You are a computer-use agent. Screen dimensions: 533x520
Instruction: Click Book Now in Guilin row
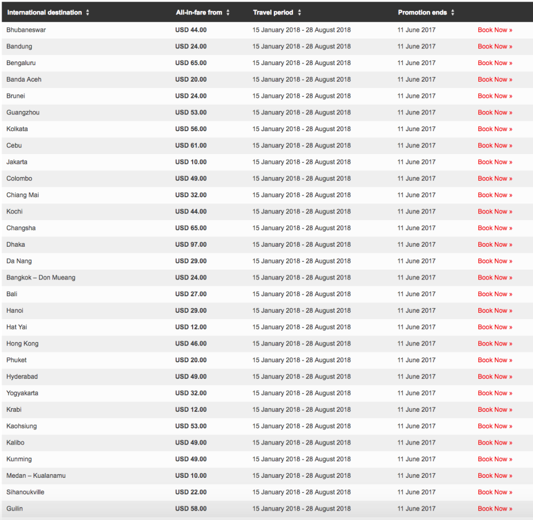[494, 509]
